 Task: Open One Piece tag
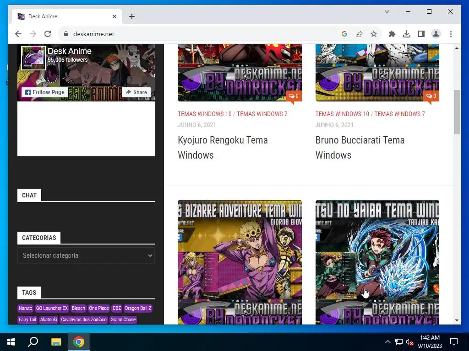click(x=99, y=308)
